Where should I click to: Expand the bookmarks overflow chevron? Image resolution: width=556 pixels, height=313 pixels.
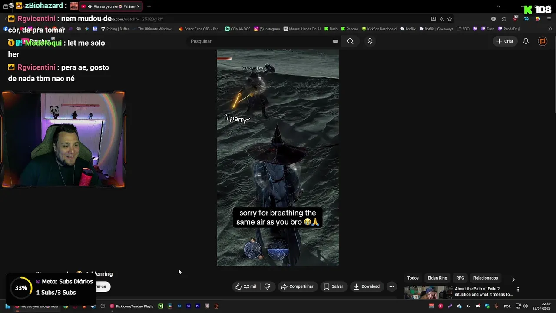click(550, 29)
